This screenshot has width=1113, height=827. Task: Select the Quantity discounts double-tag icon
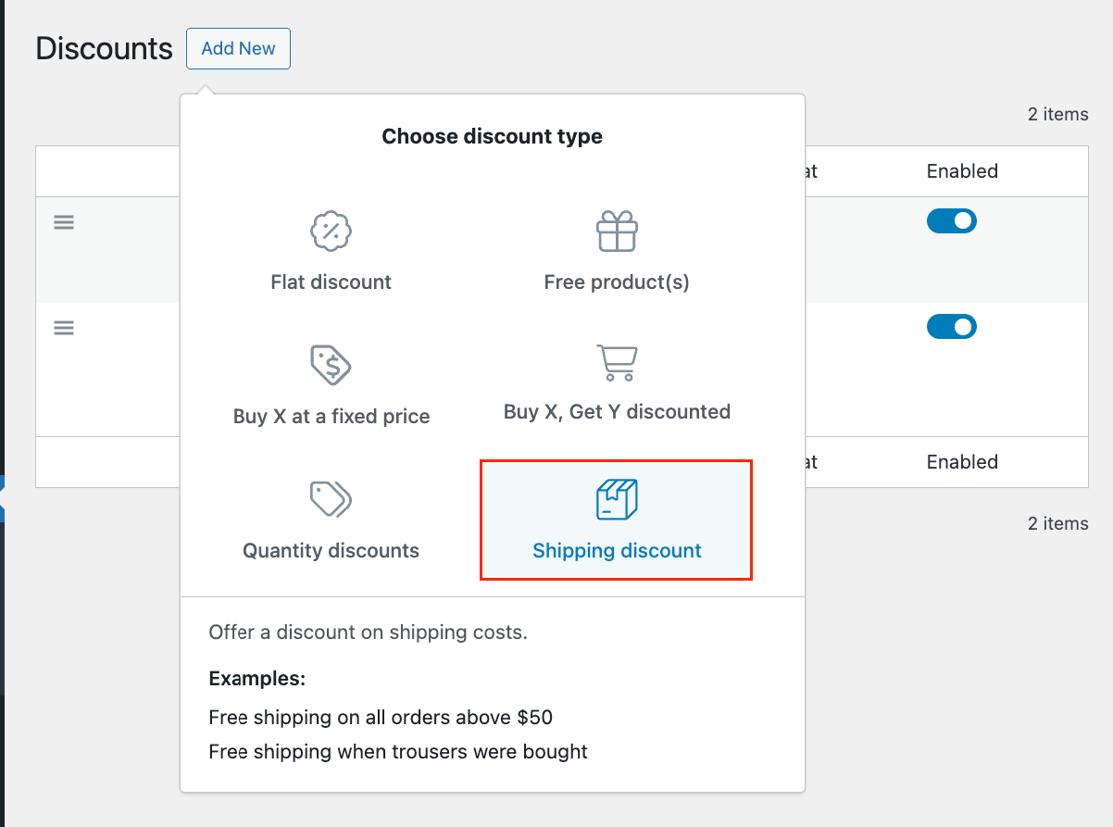tap(331, 499)
